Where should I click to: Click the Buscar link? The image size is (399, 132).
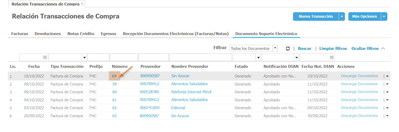[304, 49]
